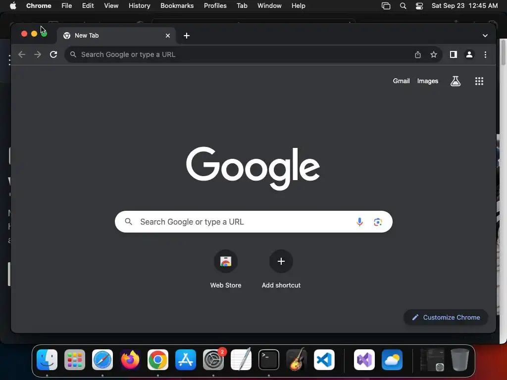Go back using the back arrow
This screenshot has height=380, width=507.
click(x=22, y=54)
